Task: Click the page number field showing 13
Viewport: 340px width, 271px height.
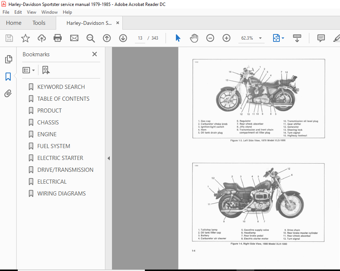Action: tap(140, 38)
